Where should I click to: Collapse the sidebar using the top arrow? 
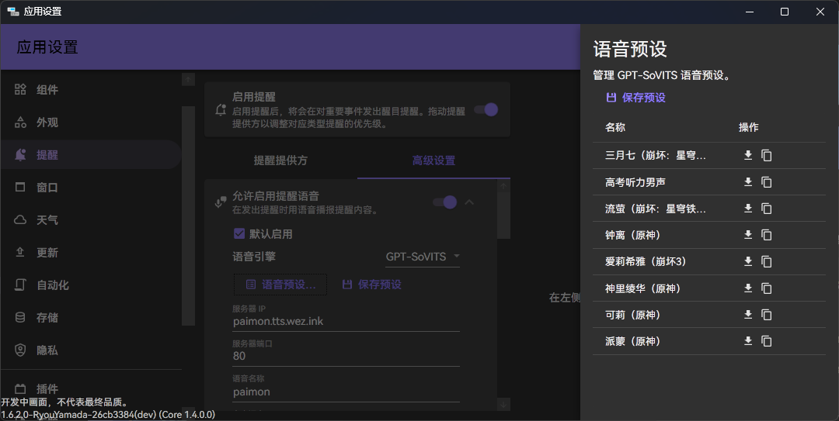188,79
